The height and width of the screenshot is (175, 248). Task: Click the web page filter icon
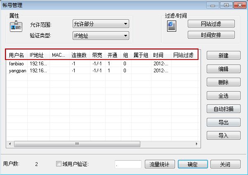(x=172, y=26)
